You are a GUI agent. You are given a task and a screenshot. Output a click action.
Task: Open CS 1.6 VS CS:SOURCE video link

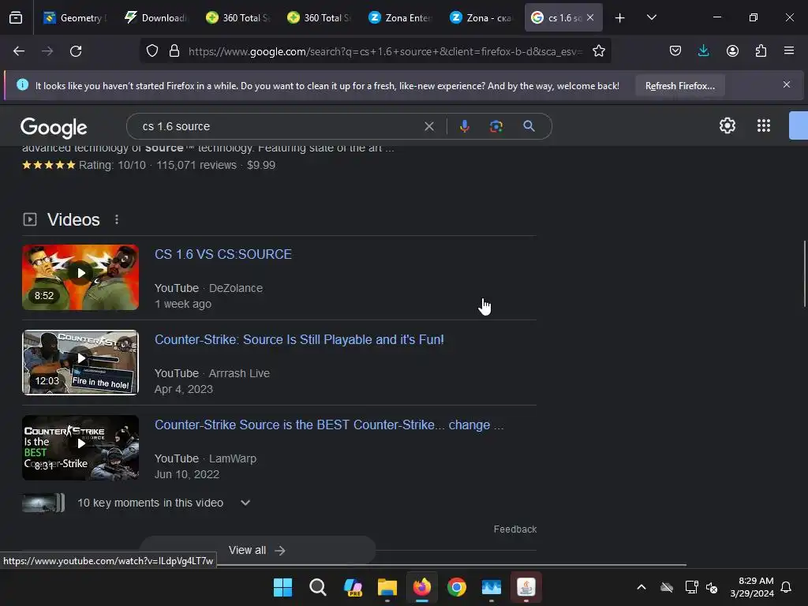pyautogui.click(x=223, y=254)
